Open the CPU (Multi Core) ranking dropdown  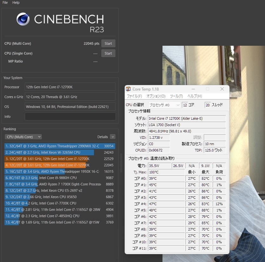[23, 137]
